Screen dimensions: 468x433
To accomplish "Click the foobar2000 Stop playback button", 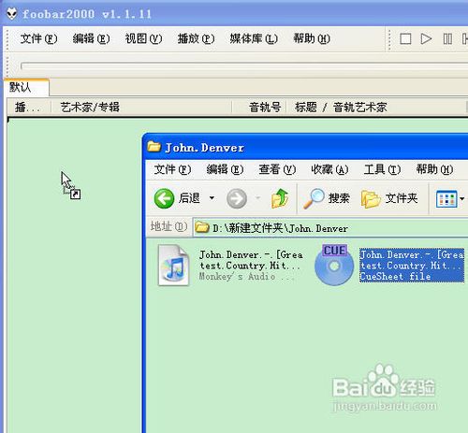I will pyautogui.click(x=405, y=39).
